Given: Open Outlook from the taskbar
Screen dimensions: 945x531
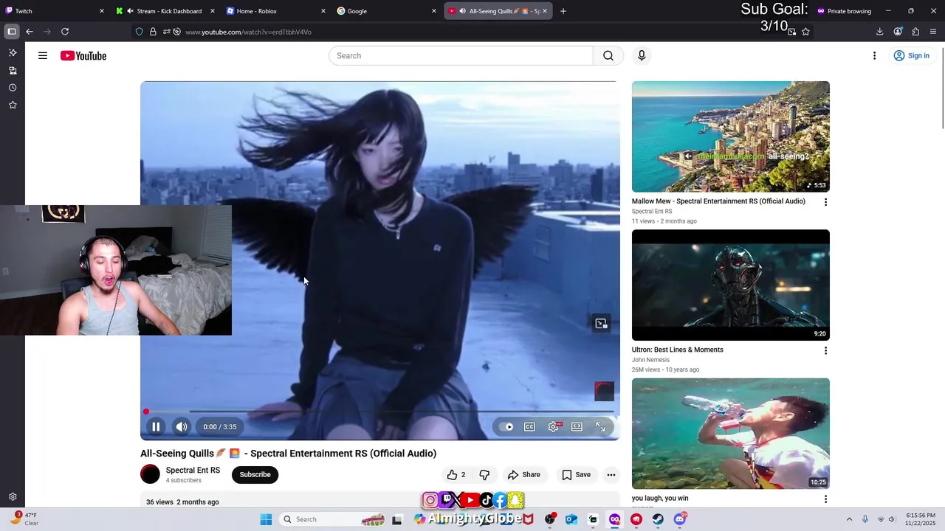Looking at the screenshot, I should pyautogui.click(x=571, y=519).
